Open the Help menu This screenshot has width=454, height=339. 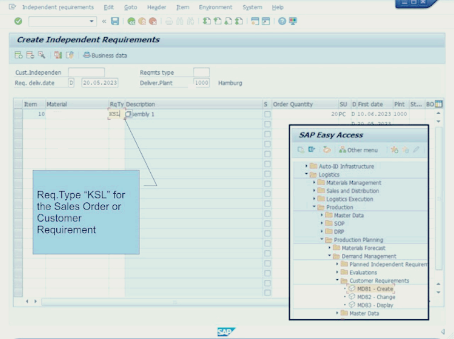(x=278, y=7)
